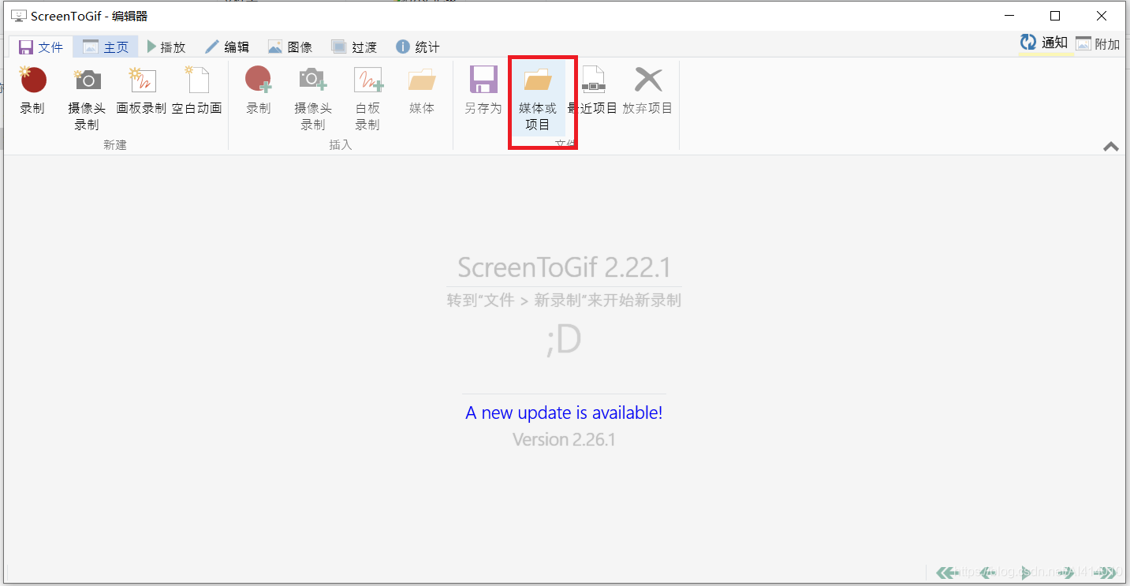Close the ScreenToGif editor window
This screenshot has height=586, width=1130.
pyautogui.click(x=1102, y=16)
